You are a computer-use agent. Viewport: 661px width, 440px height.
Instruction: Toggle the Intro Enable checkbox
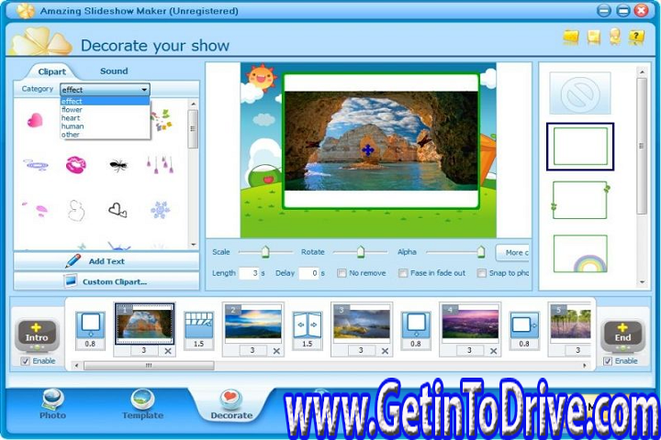click(26, 361)
